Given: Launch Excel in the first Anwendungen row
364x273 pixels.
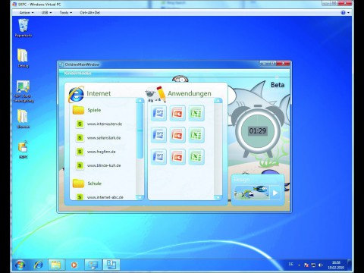Looking at the screenshot, I should point(196,113).
